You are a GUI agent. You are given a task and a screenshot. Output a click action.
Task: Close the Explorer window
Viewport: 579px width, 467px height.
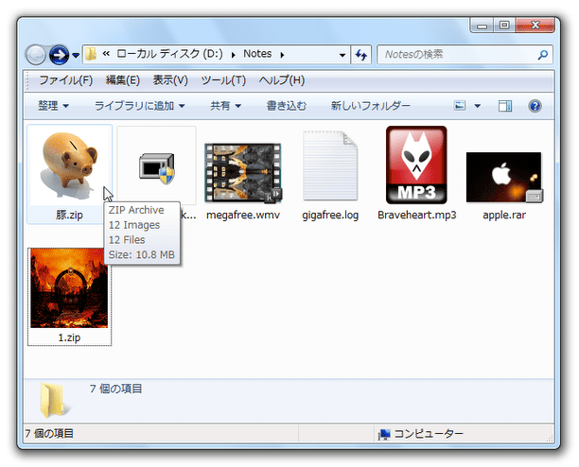click(535, 26)
